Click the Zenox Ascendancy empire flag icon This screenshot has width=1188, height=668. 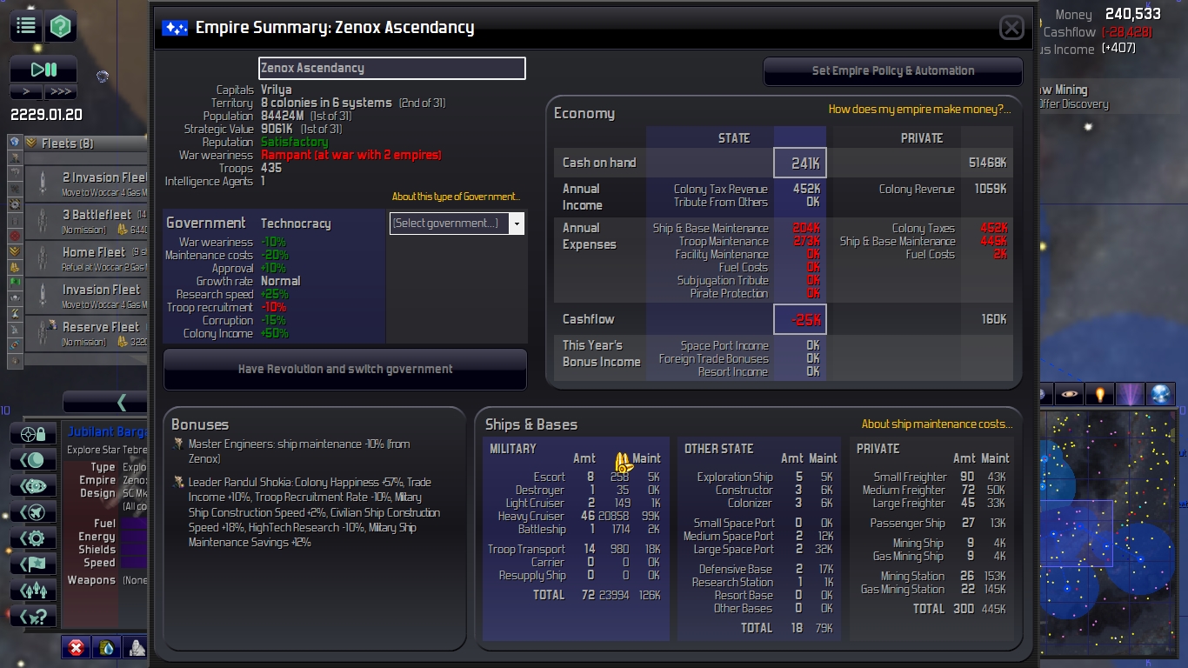pos(175,28)
